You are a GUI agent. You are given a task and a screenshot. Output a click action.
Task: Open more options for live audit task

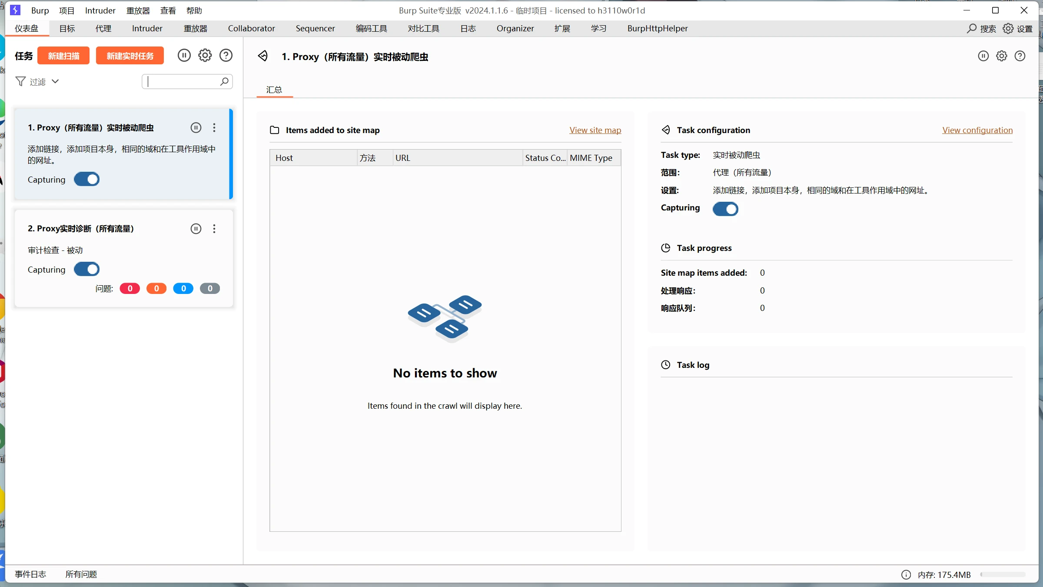pos(214,229)
